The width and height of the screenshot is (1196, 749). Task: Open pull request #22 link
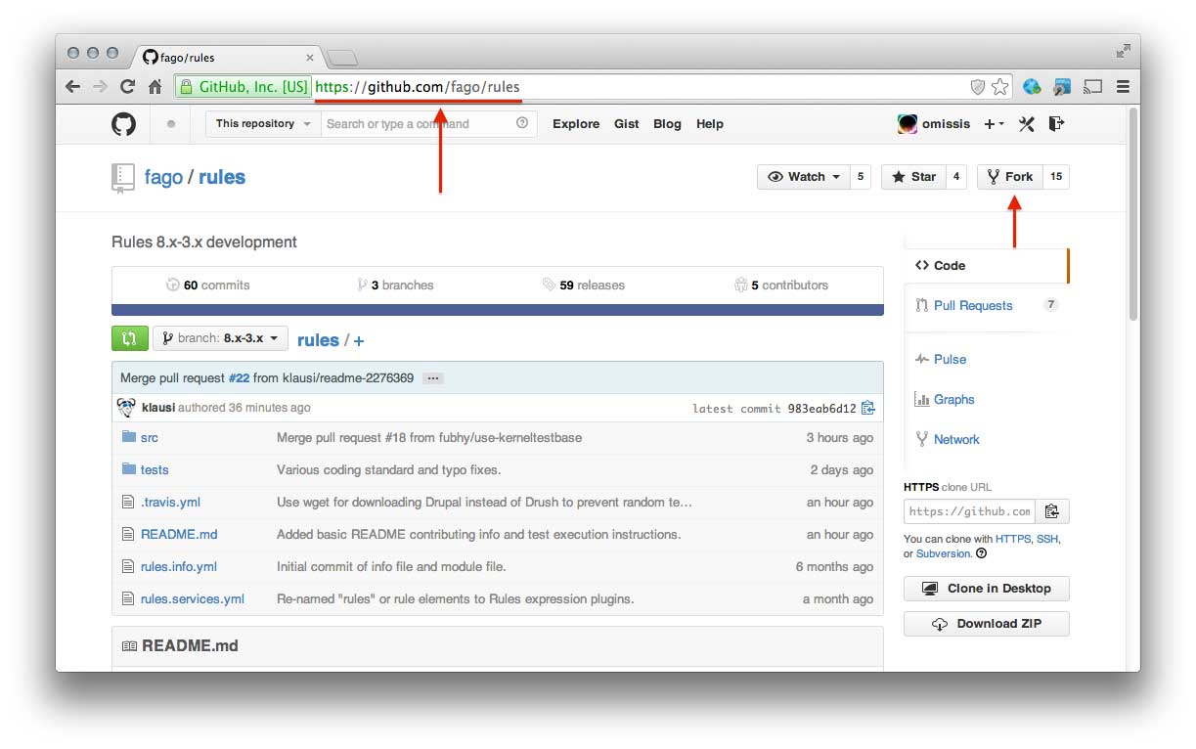pyautogui.click(x=239, y=378)
